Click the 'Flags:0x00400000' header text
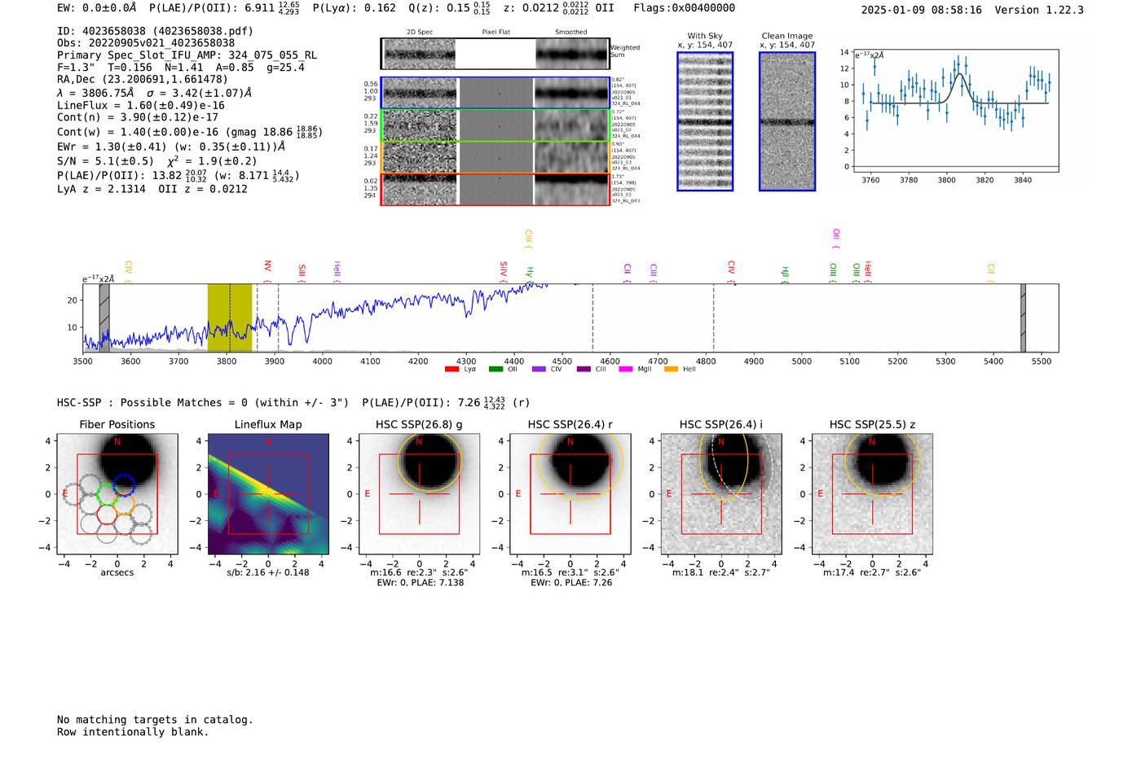The width and height of the screenshot is (1141, 776). point(685,8)
